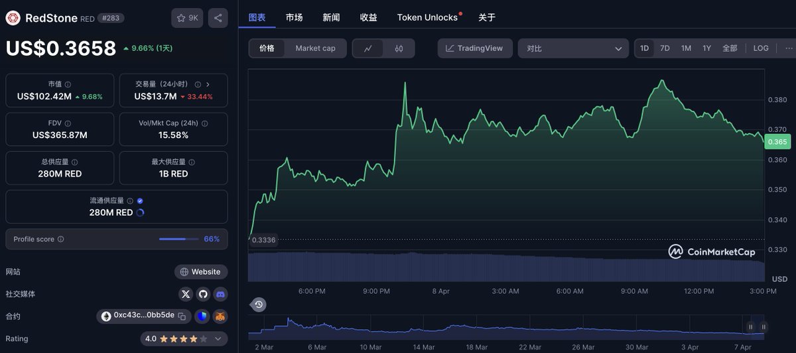Click the 66% profile score value
This screenshot has height=353, width=796.
click(x=212, y=239)
